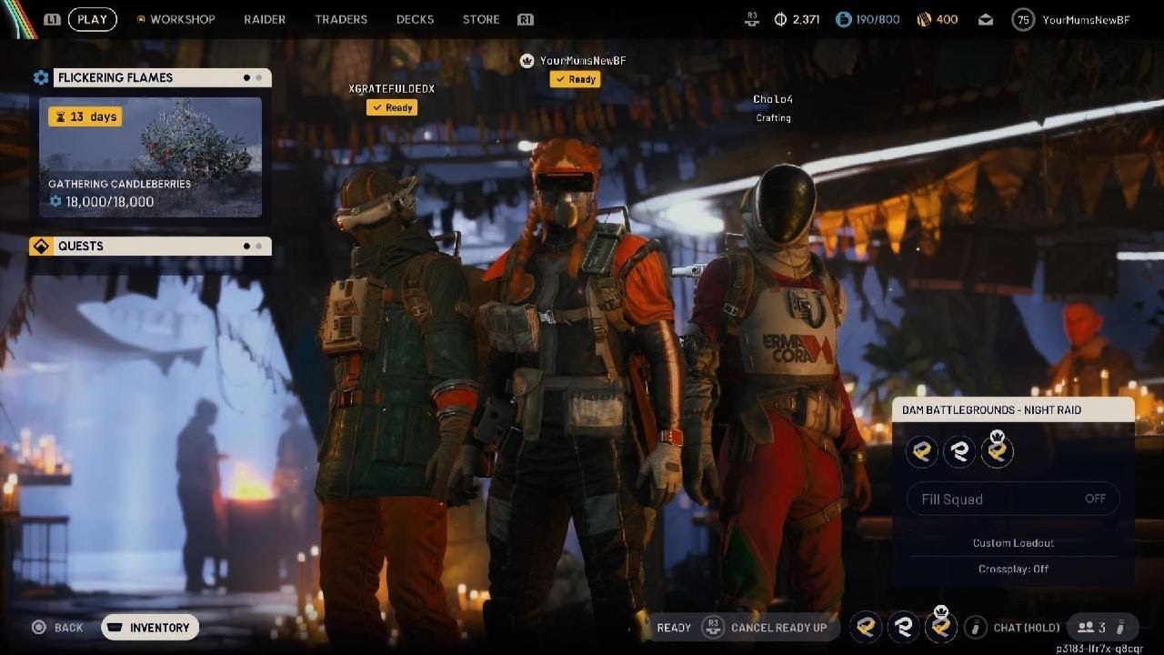Click crowned emblem in bottom bar
Image resolution: width=1164 pixels, height=655 pixels.
[941, 625]
